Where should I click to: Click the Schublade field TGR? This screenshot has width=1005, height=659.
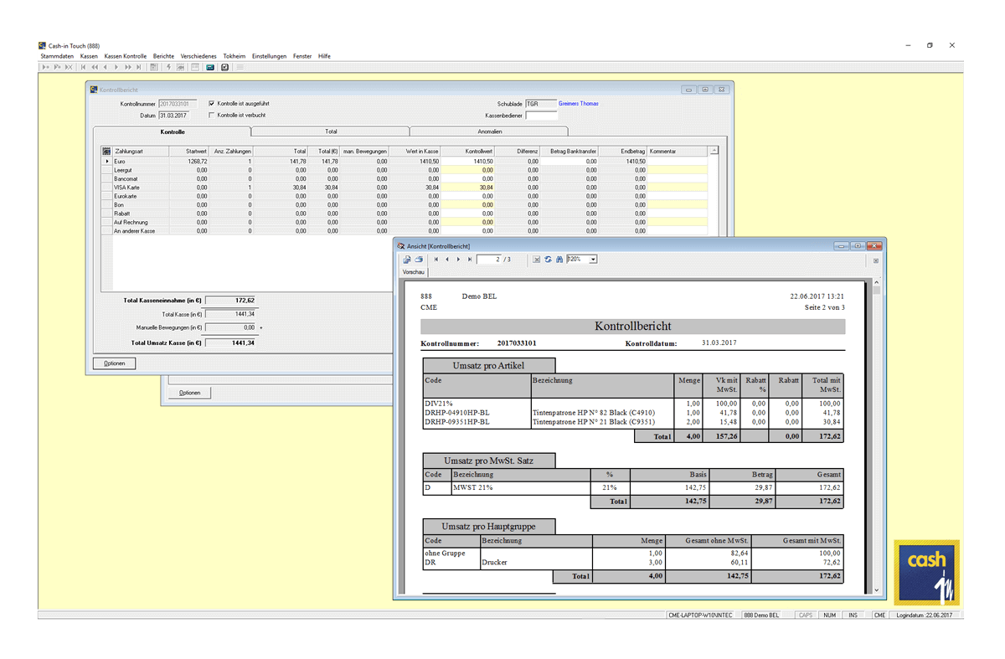pyautogui.click(x=540, y=104)
